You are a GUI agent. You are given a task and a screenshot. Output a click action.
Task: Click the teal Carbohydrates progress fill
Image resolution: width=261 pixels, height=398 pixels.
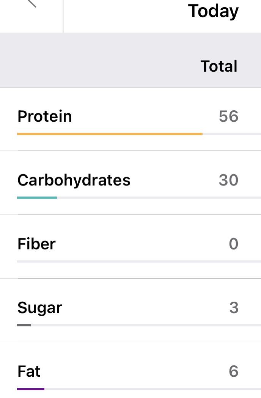(x=37, y=197)
